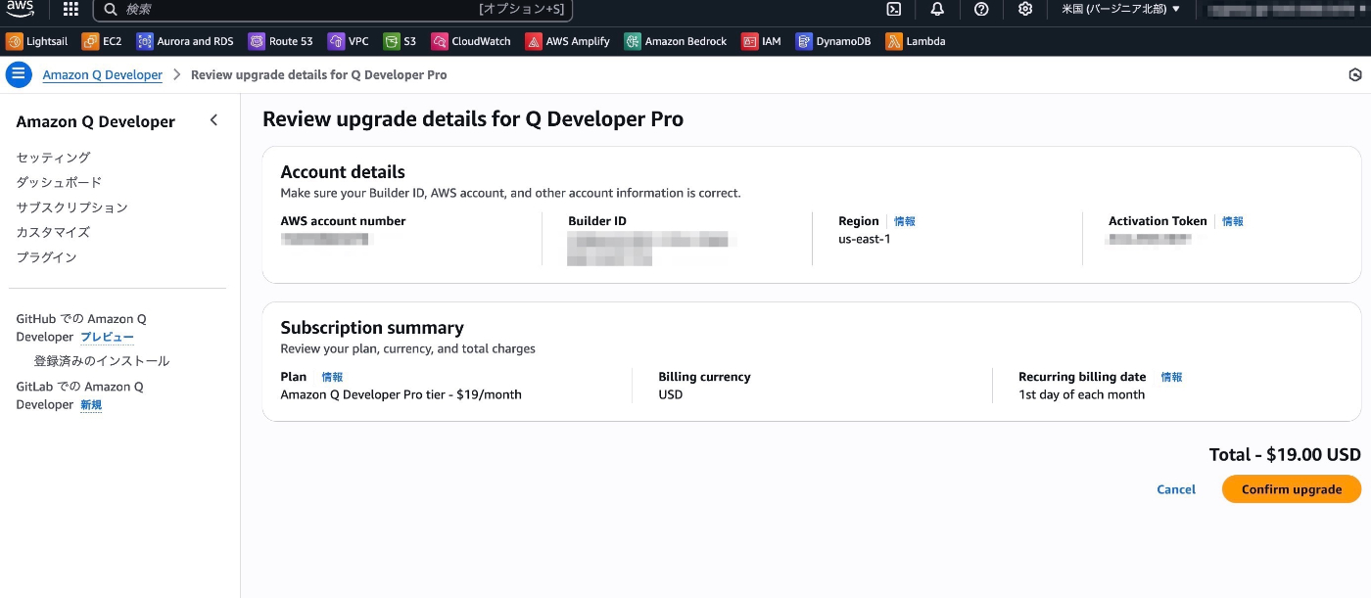The width and height of the screenshot is (1371, 598).
Task: Launch CloudShell terminal icon
Action: [x=893, y=9]
